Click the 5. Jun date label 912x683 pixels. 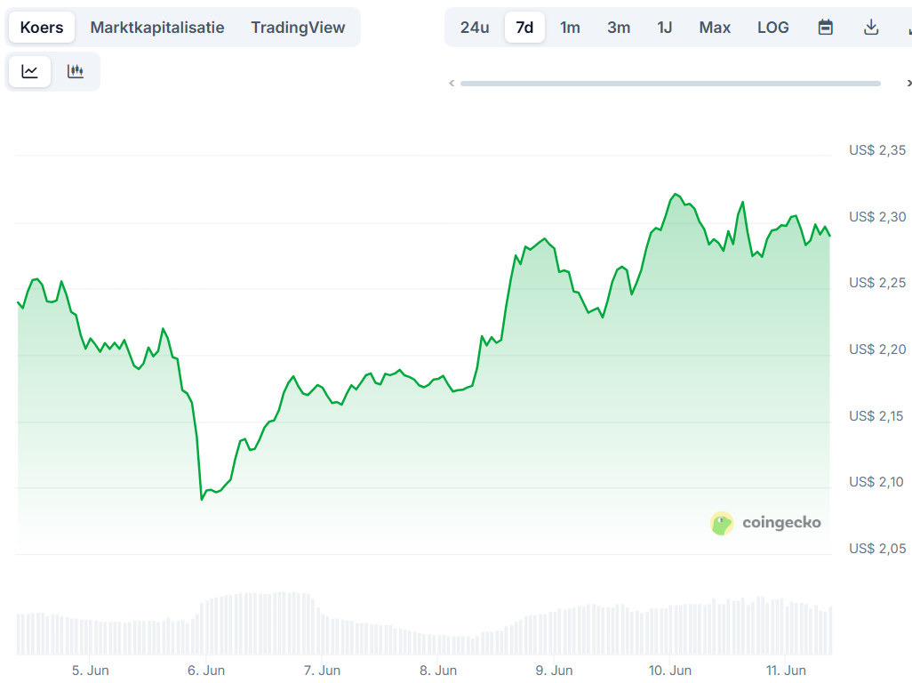click(90, 671)
